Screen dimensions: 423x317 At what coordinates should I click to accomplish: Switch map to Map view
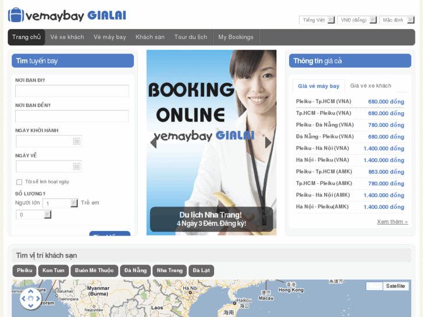tap(374, 286)
